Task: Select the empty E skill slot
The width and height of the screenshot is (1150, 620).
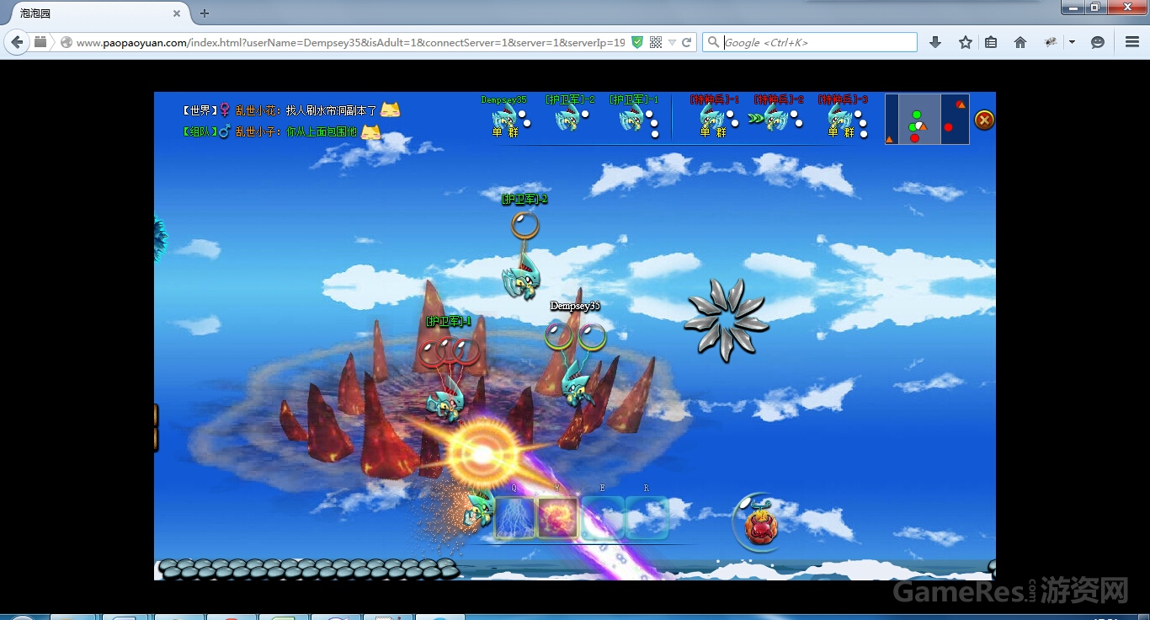Action: click(603, 517)
